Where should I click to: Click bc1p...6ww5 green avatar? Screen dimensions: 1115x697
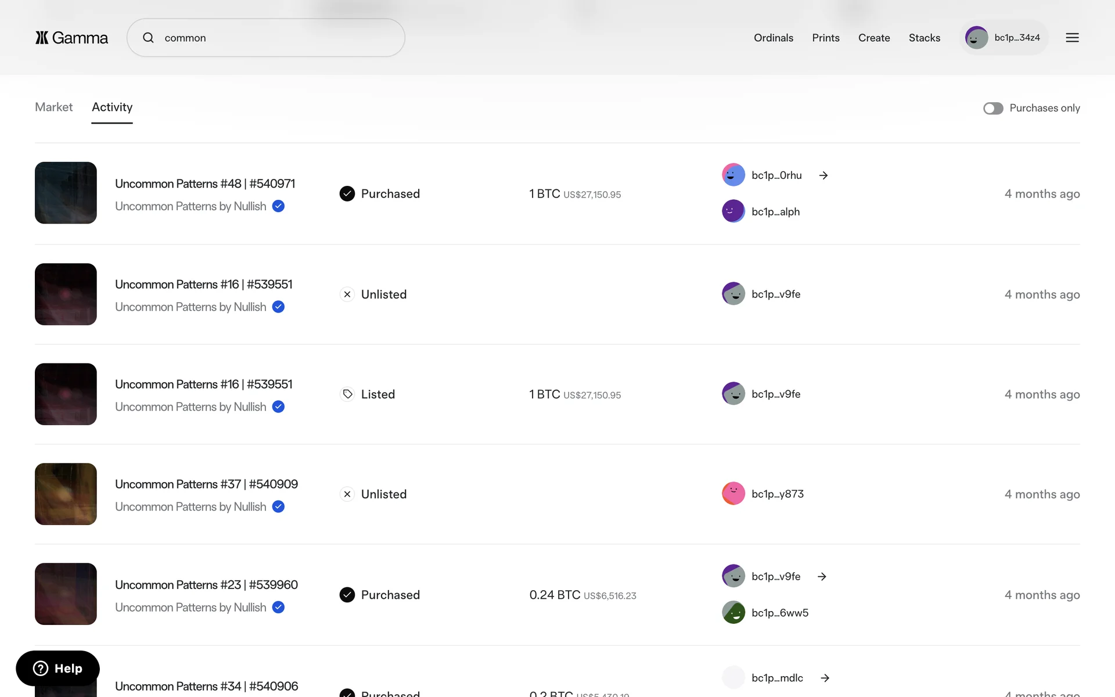click(733, 612)
